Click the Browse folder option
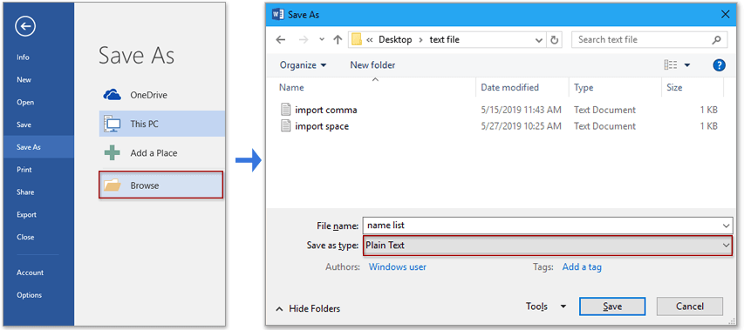The height and width of the screenshot is (330, 744). click(x=160, y=185)
